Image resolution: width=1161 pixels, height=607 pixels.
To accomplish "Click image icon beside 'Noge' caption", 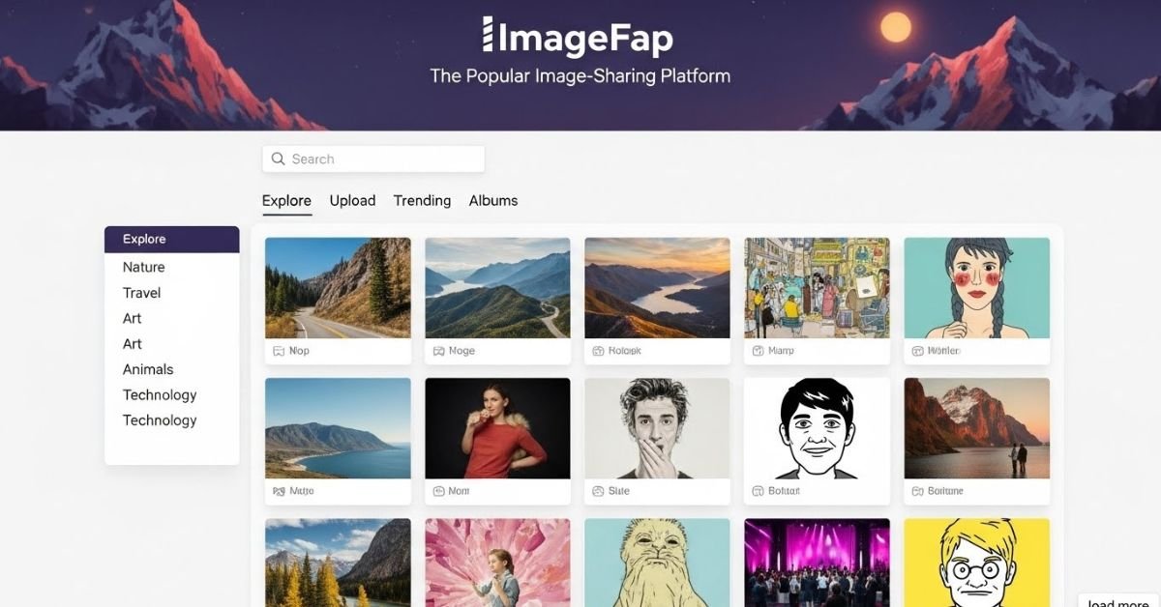I will click(x=438, y=351).
